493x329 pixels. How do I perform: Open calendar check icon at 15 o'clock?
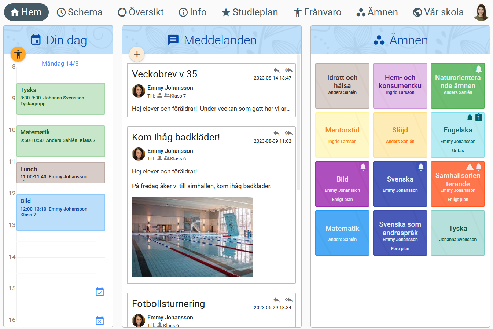[x=100, y=292]
